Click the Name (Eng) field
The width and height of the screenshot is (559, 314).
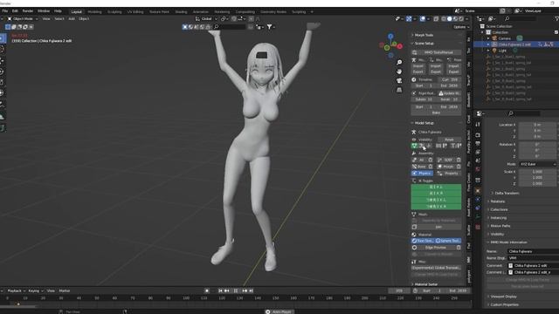(533, 258)
